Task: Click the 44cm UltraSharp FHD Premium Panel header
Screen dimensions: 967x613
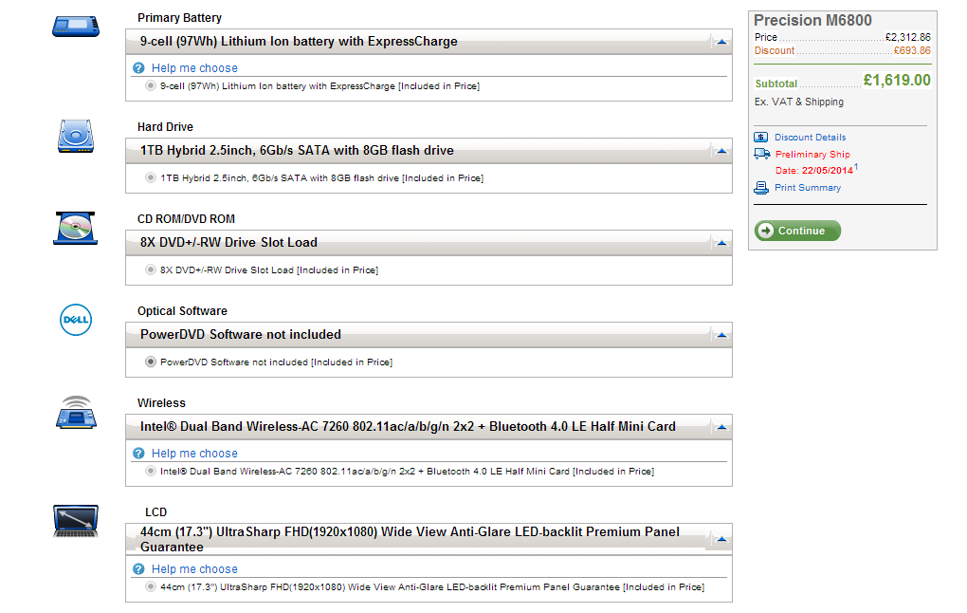Action: pyautogui.click(x=429, y=539)
